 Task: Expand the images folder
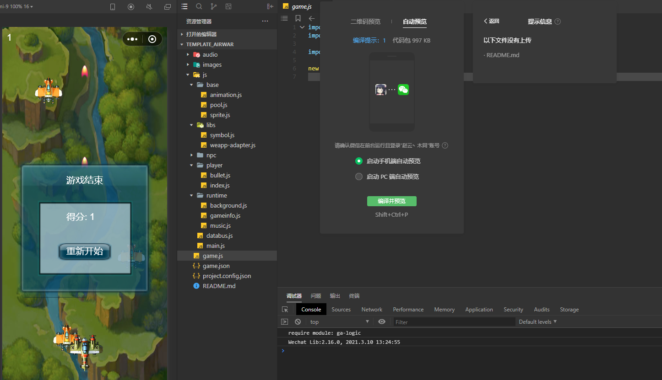[x=188, y=64]
